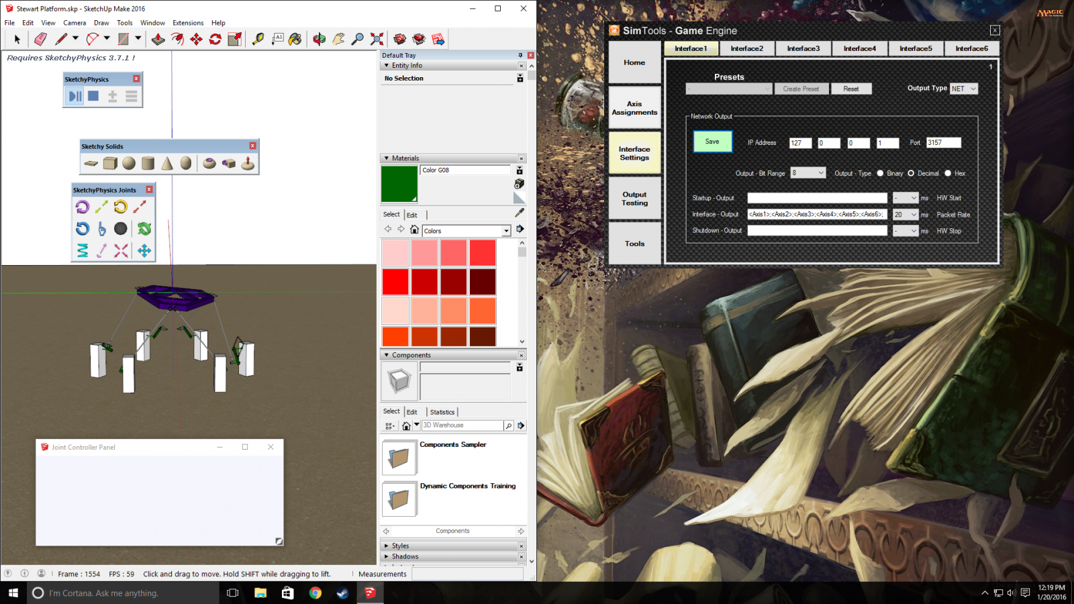Click the Port number input field
The height and width of the screenshot is (604, 1074).
[x=944, y=142]
